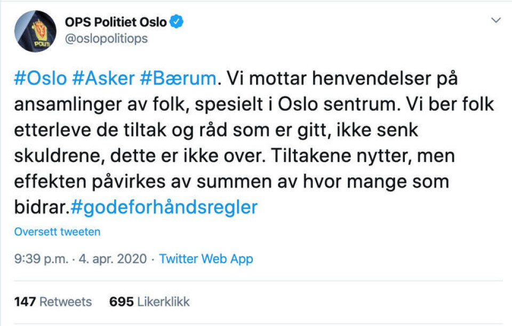The image size is (512, 326).
Task: Click the blue verified badge
Action: click(x=178, y=22)
